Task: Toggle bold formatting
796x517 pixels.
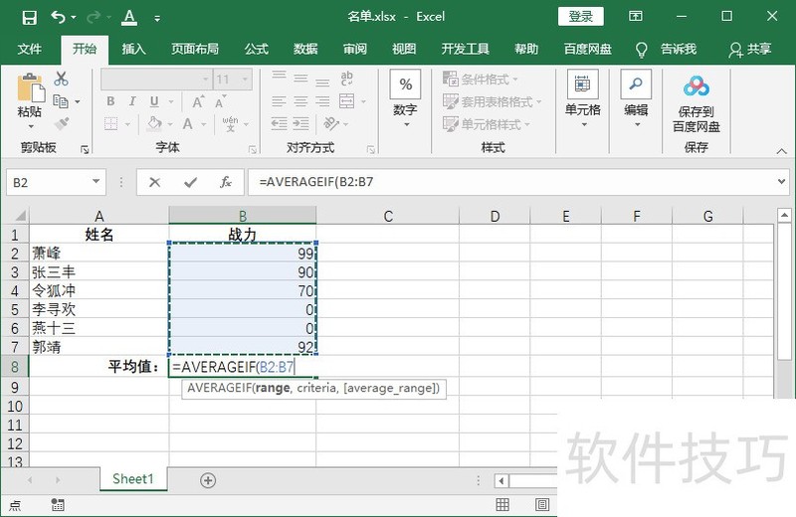Action: 110,101
